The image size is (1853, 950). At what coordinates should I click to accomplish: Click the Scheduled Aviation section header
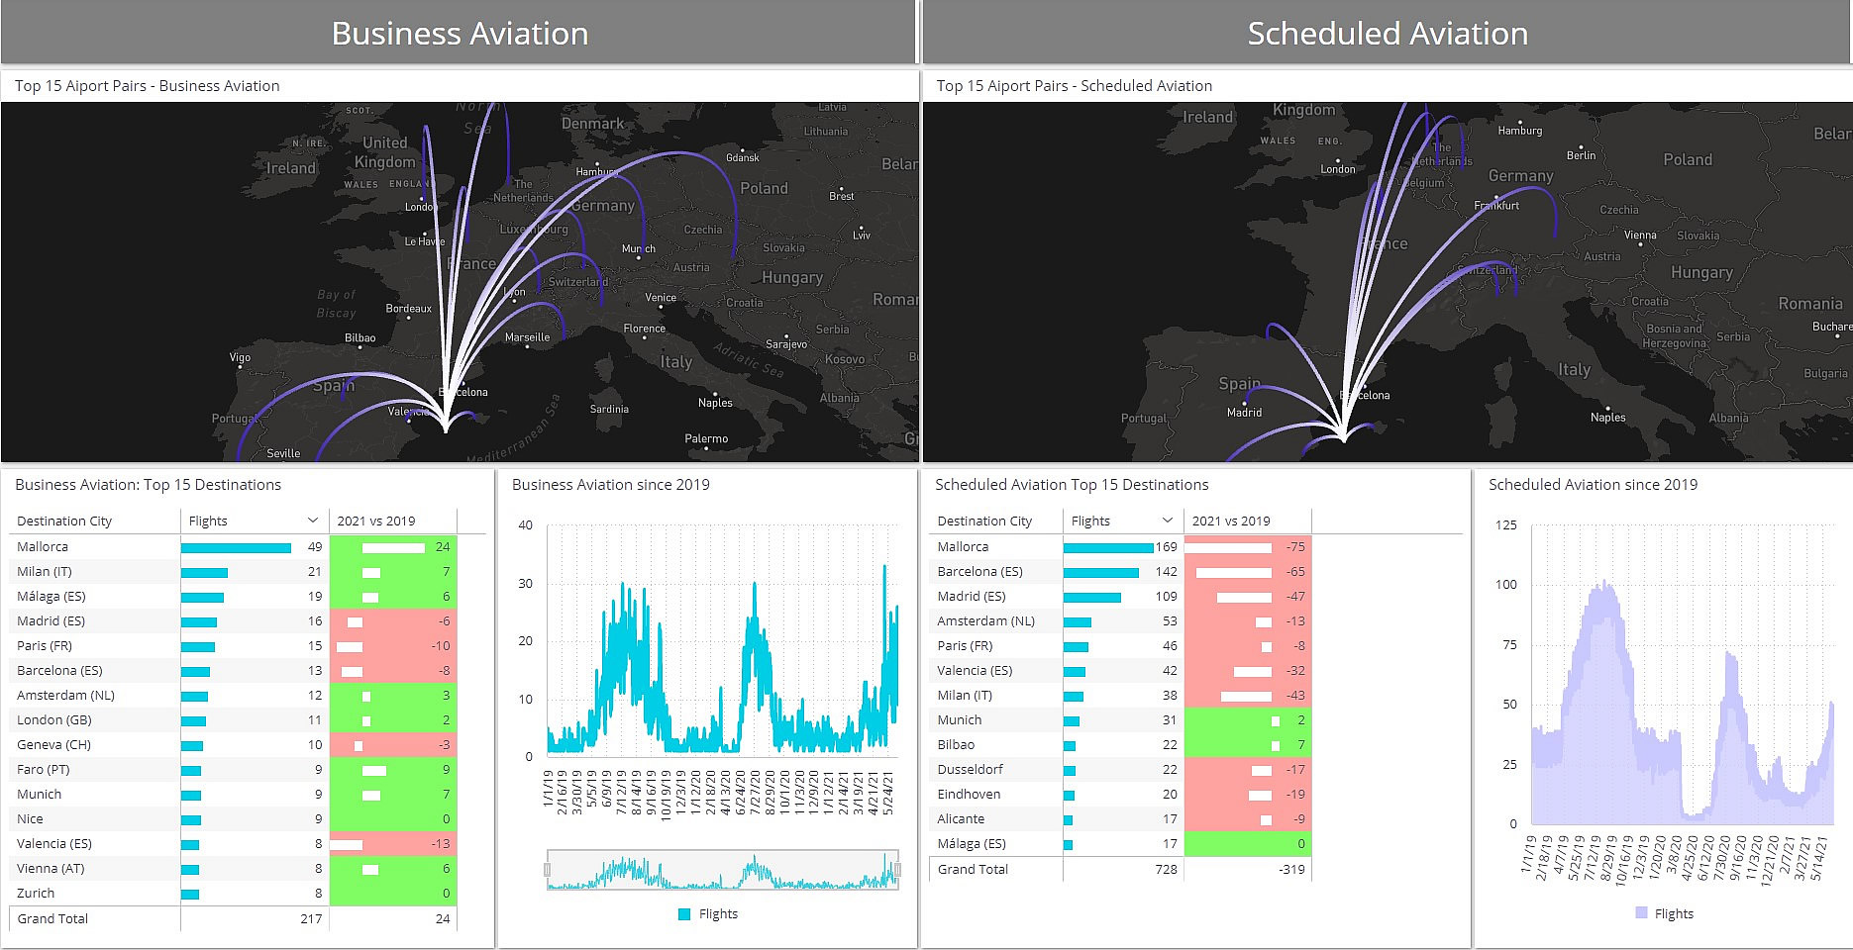[x=1388, y=33]
